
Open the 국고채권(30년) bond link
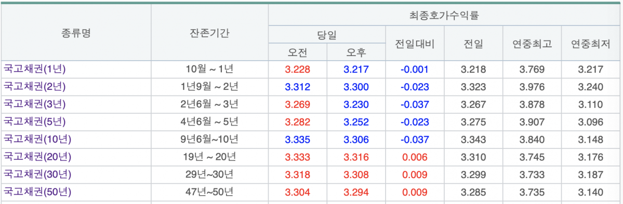click(x=37, y=174)
